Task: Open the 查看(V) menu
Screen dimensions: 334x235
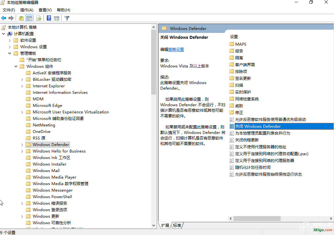Action: [45, 10]
